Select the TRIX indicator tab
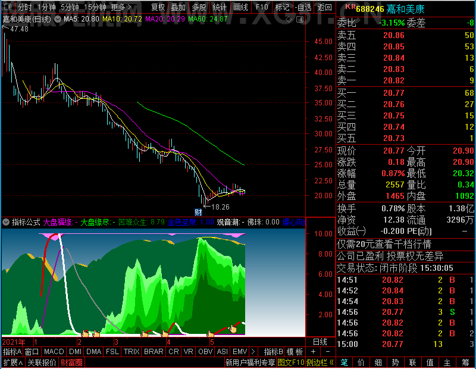The width and height of the screenshot is (476, 369). pyautogui.click(x=131, y=352)
